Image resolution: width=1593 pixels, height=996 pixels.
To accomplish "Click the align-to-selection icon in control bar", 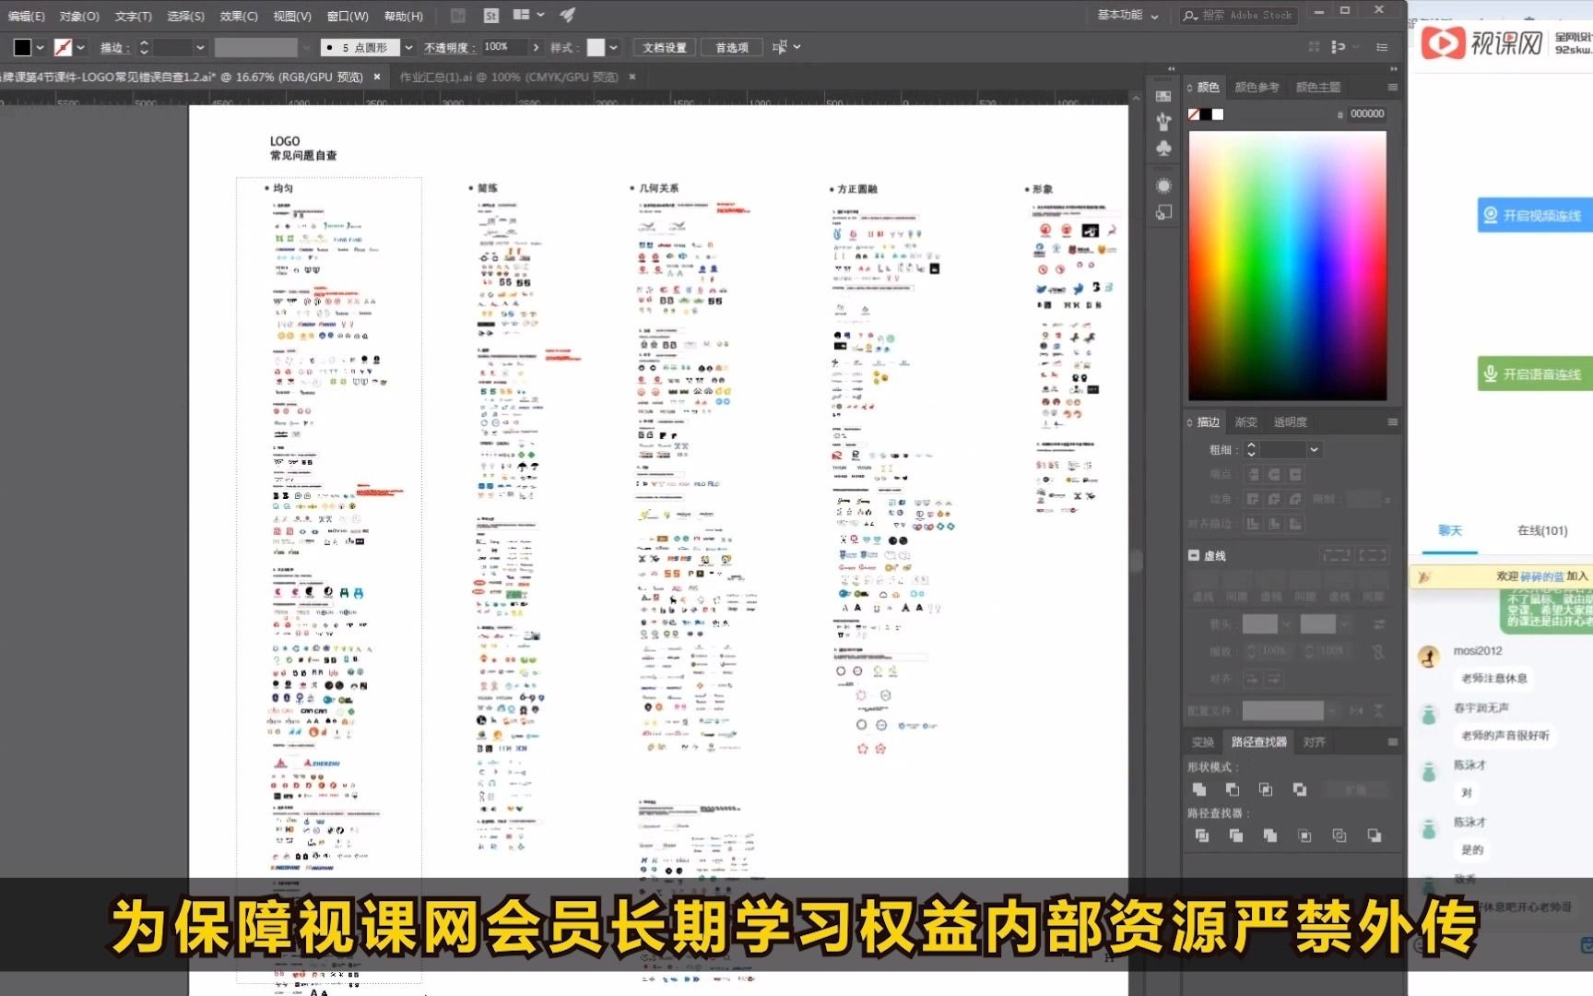I will 779,47.
